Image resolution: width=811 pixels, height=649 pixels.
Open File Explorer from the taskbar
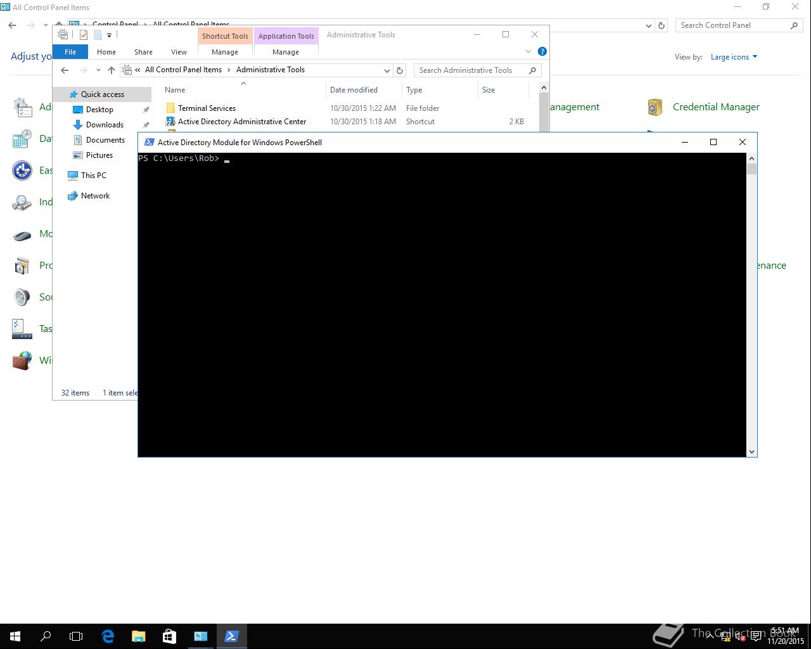coord(138,636)
